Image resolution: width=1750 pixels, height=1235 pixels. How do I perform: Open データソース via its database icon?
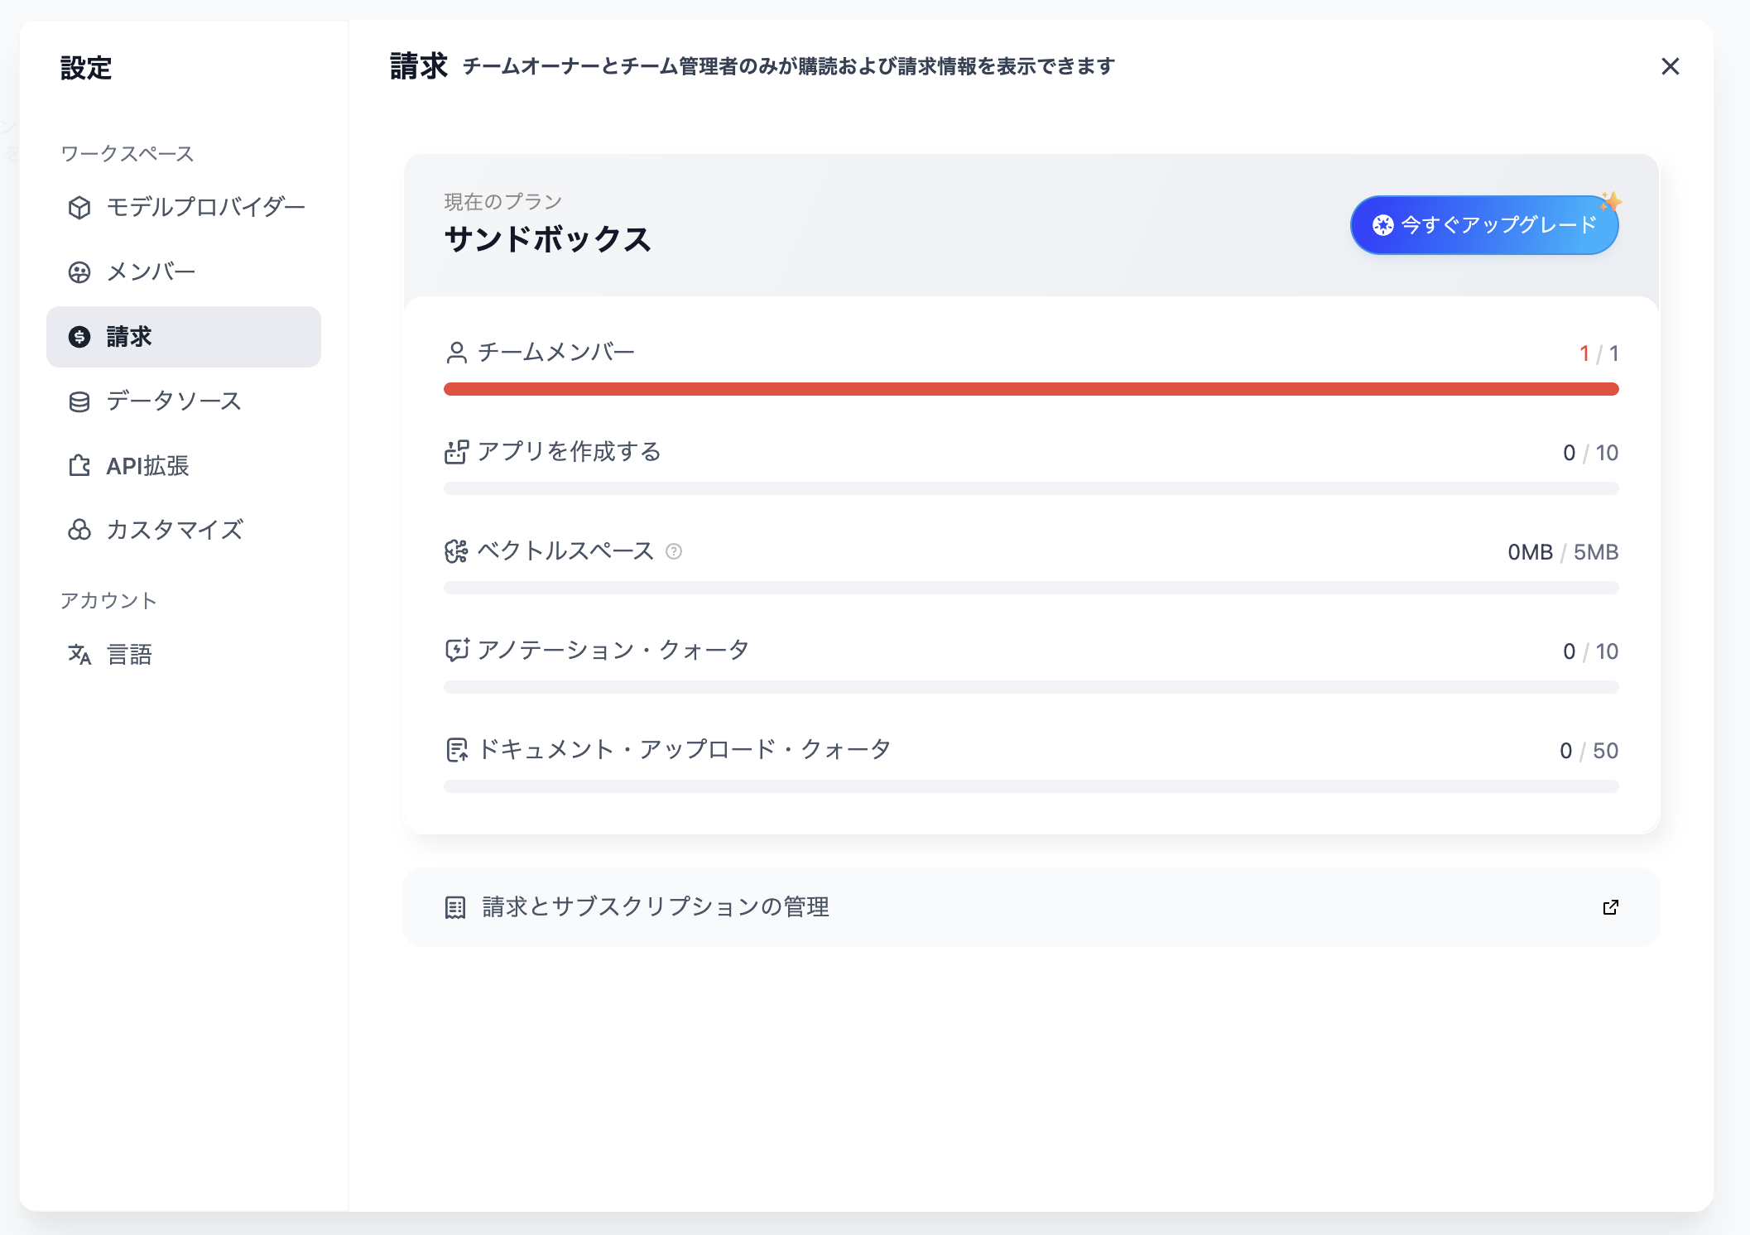tap(79, 401)
